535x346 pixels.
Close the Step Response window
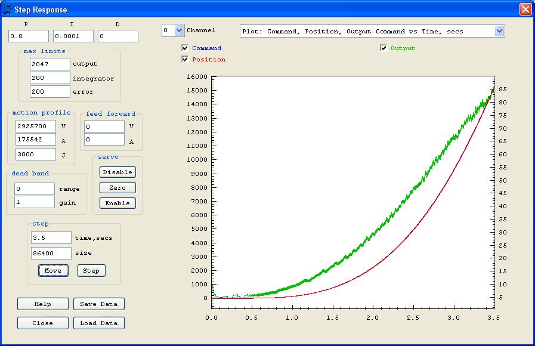point(525,10)
